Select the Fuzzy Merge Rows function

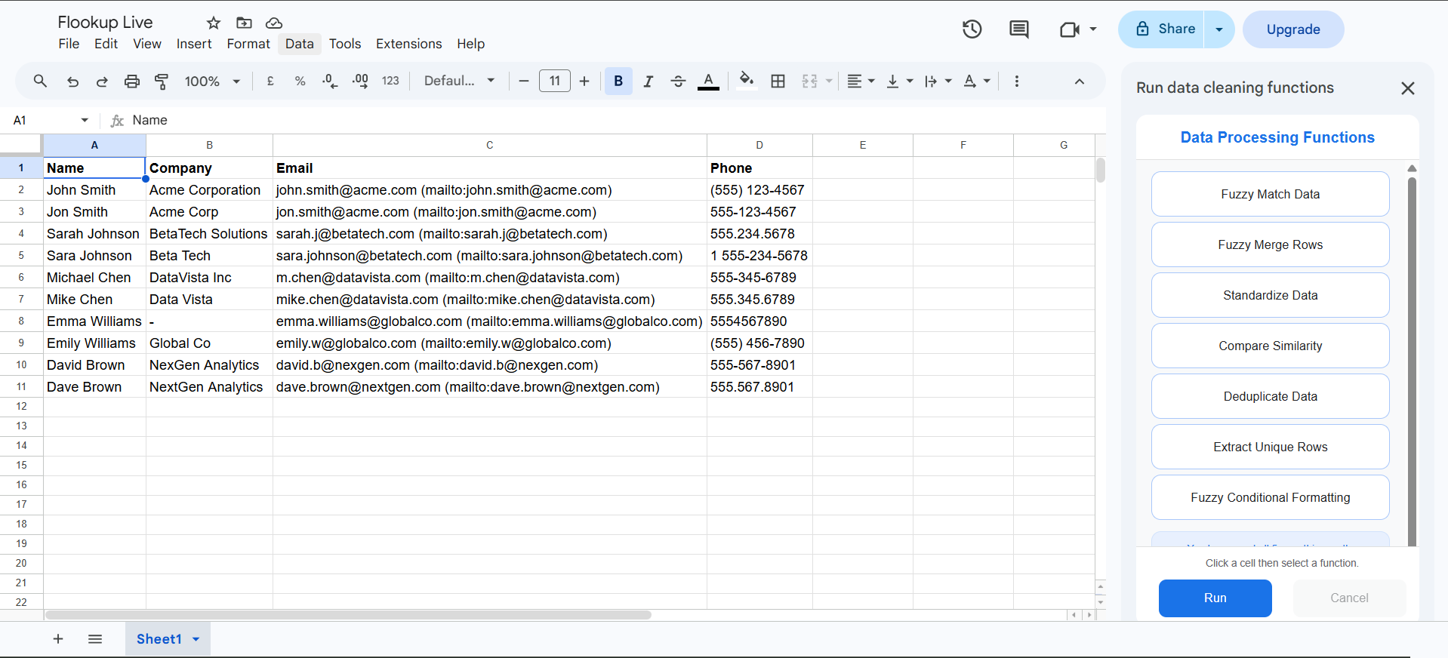coord(1271,244)
